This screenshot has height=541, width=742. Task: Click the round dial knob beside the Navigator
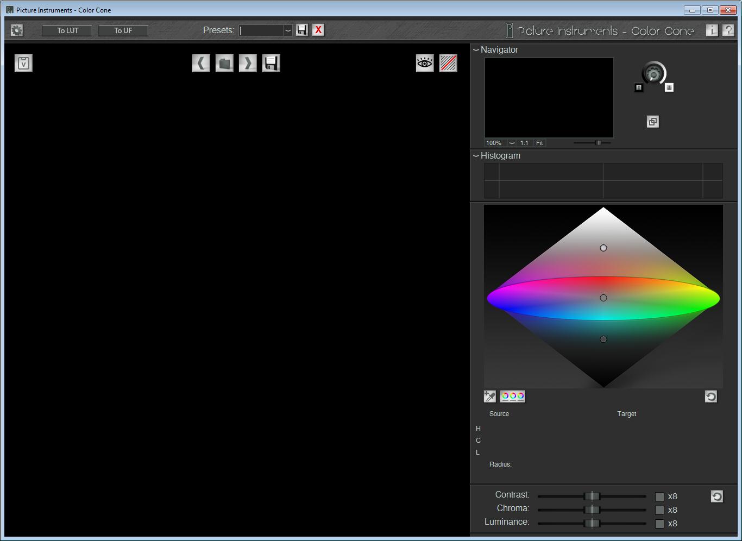[653, 73]
